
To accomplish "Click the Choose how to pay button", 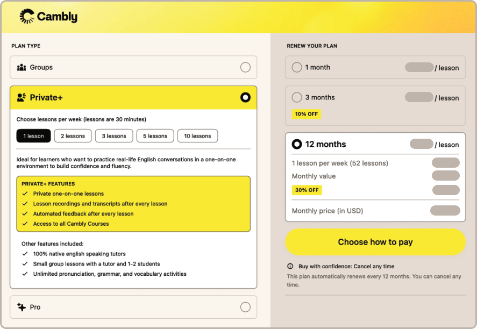I will pos(375,242).
